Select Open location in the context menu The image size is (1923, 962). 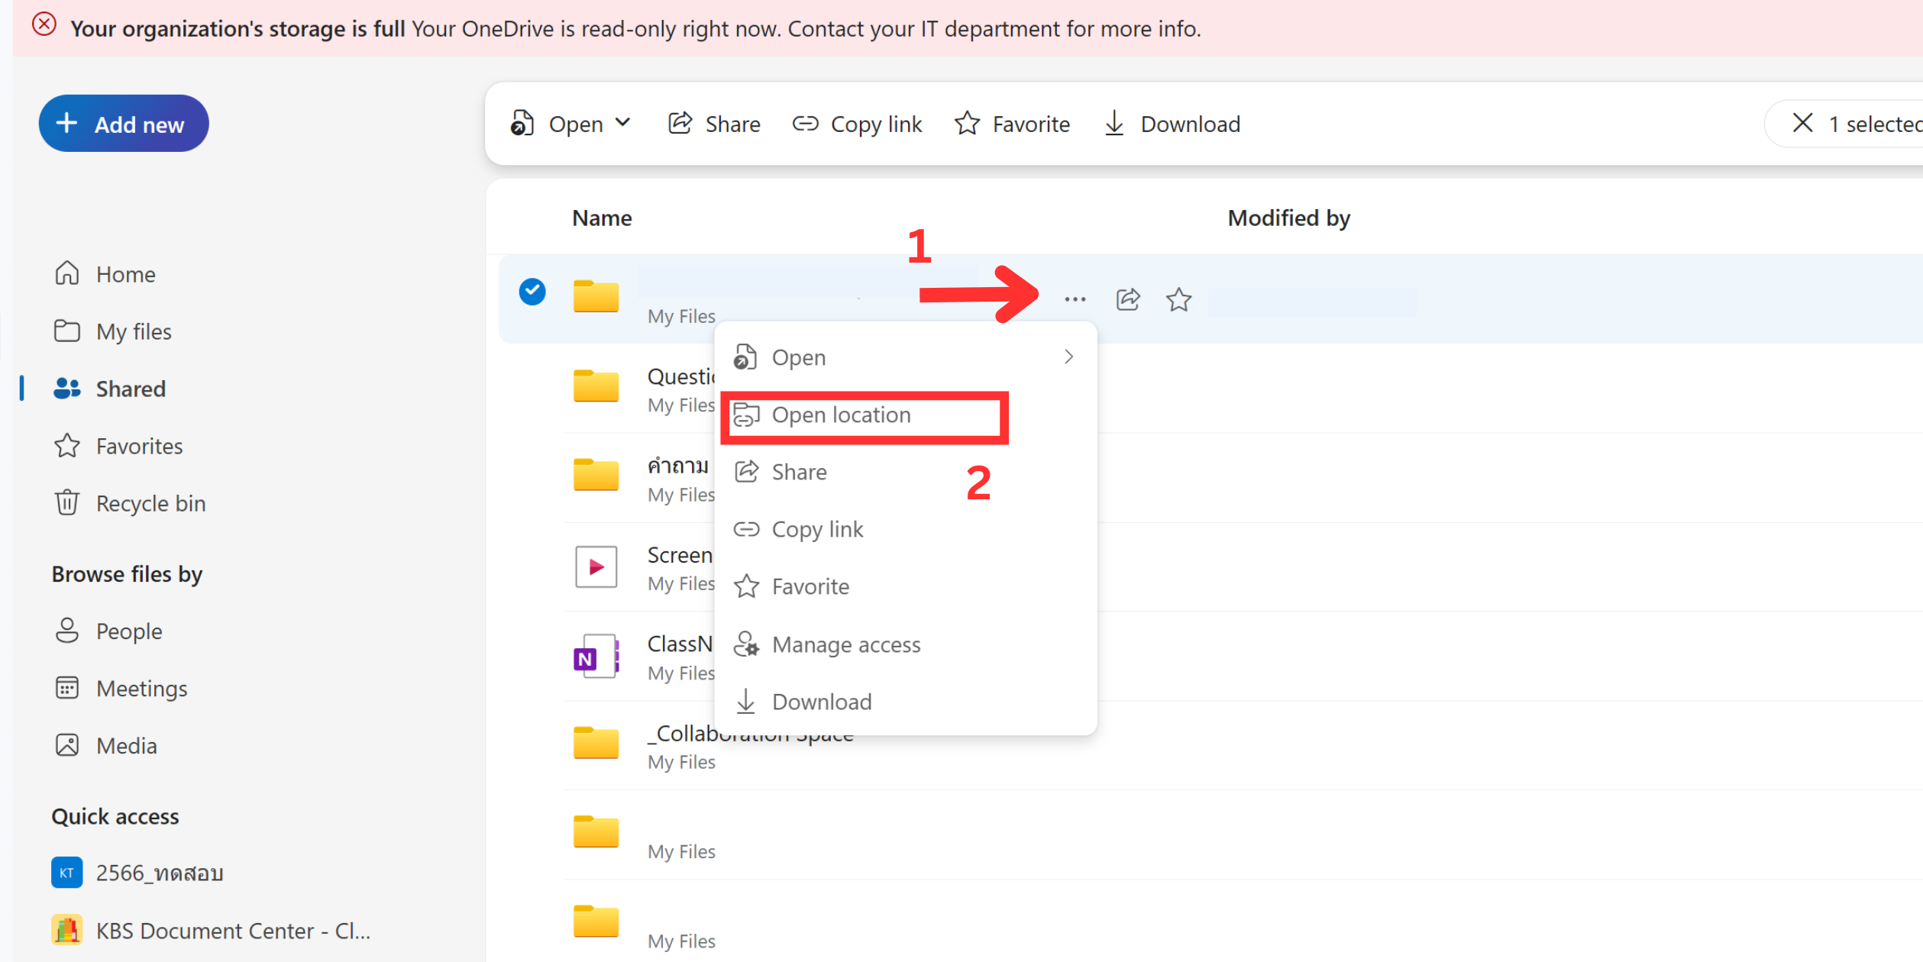pyautogui.click(x=841, y=415)
